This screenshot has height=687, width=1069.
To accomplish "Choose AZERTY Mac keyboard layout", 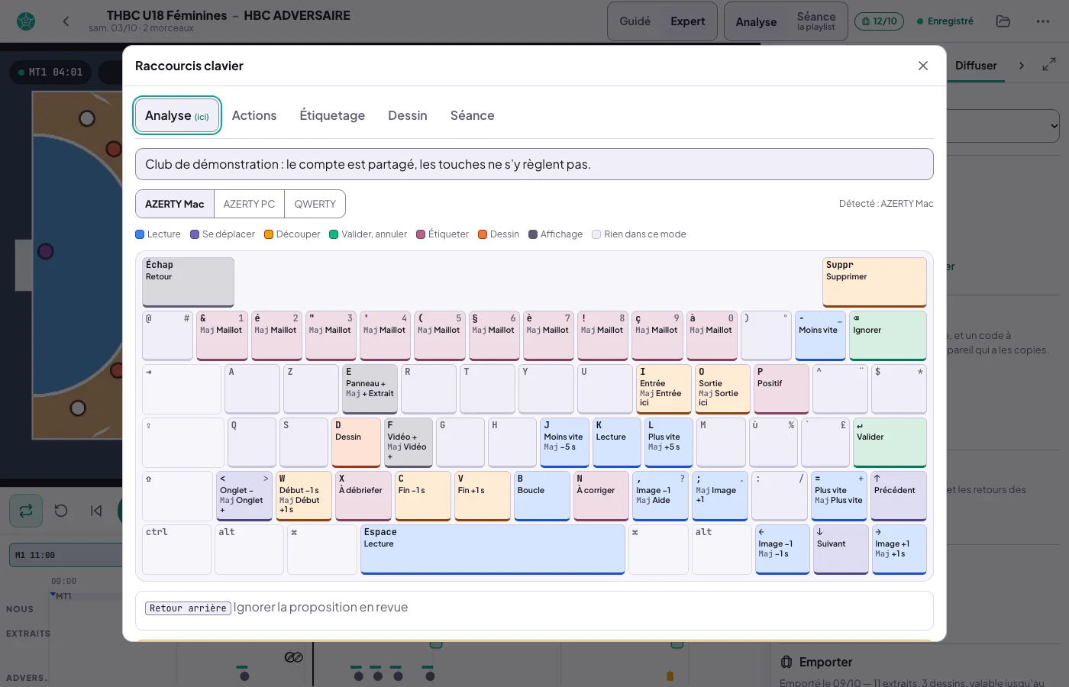I will coord(175,204).
